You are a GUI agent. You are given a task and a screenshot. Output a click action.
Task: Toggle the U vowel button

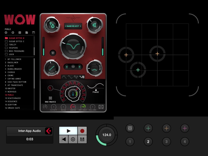pos(67,67)
